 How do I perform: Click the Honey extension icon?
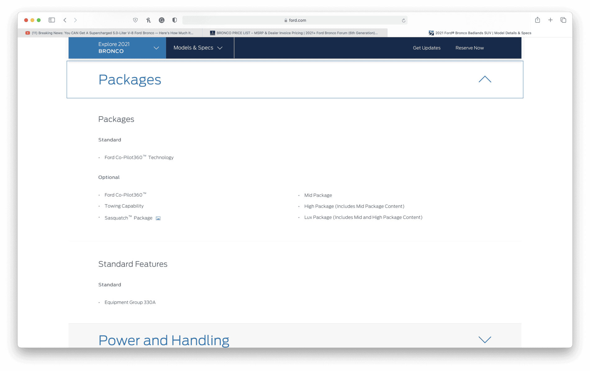point(148,20)
